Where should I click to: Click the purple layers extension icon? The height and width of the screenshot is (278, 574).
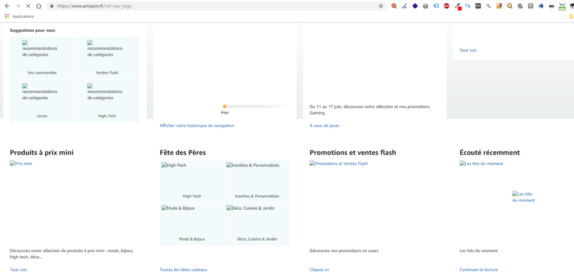click(415, 6)
